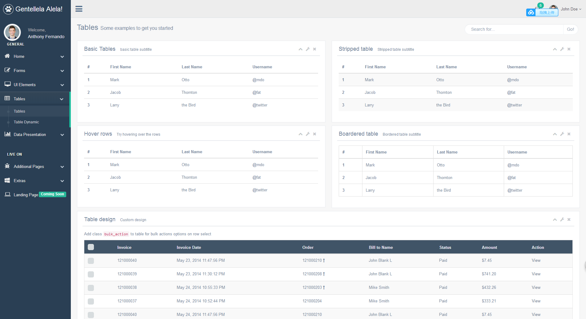
Task: Open settings wrench in Stripped table panel
Action: [562, 49]
